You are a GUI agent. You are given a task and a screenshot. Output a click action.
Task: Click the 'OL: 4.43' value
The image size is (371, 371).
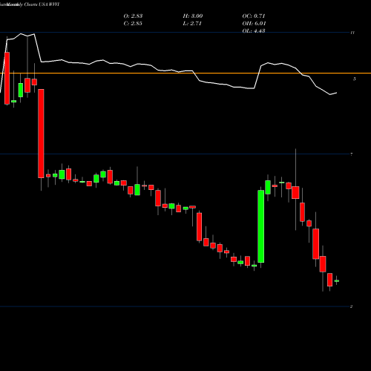point(254,31)
